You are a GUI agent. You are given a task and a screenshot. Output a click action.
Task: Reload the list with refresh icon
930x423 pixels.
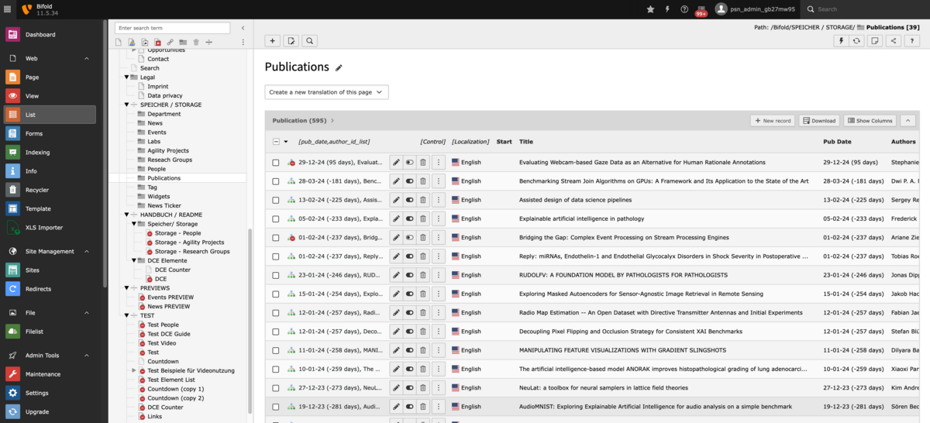click(x=856, y=41)
